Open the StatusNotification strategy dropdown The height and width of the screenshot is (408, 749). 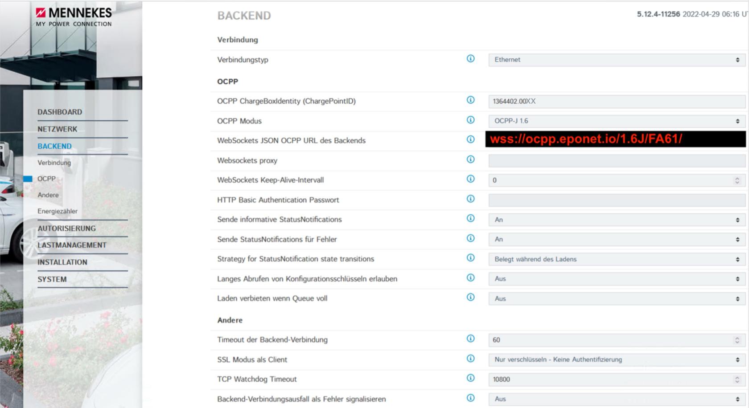(x=617, y=259)
